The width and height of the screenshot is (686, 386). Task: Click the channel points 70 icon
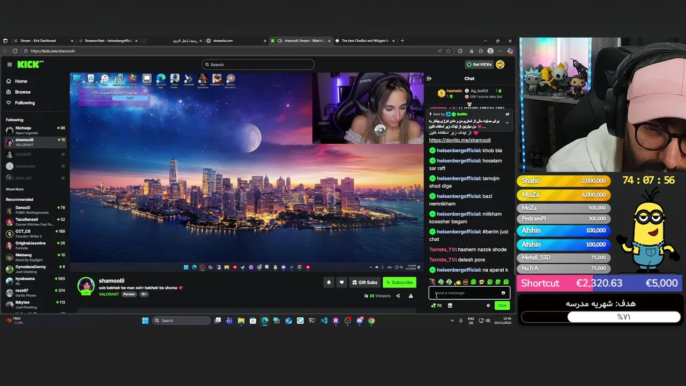coord(436,306)
